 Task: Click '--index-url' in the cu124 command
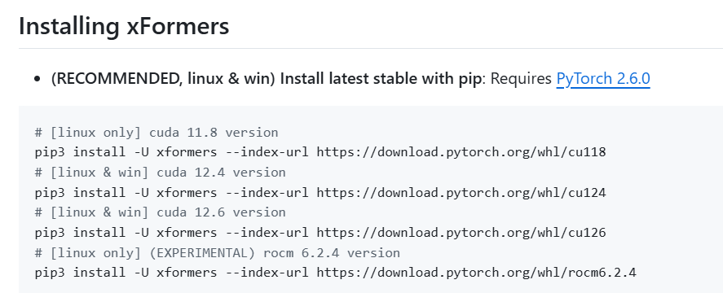(x=267, y=192)
